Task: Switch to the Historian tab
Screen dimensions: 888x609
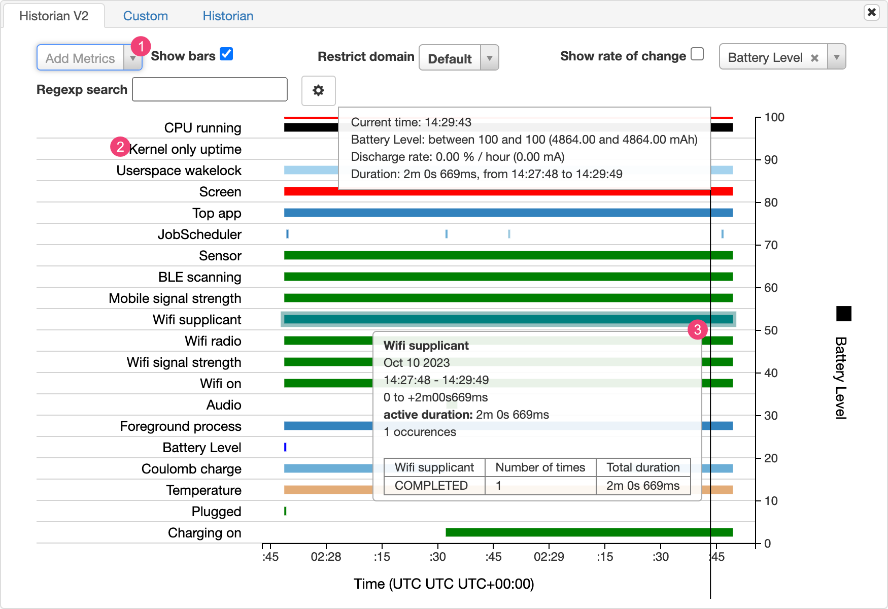Action: point(228,16)
